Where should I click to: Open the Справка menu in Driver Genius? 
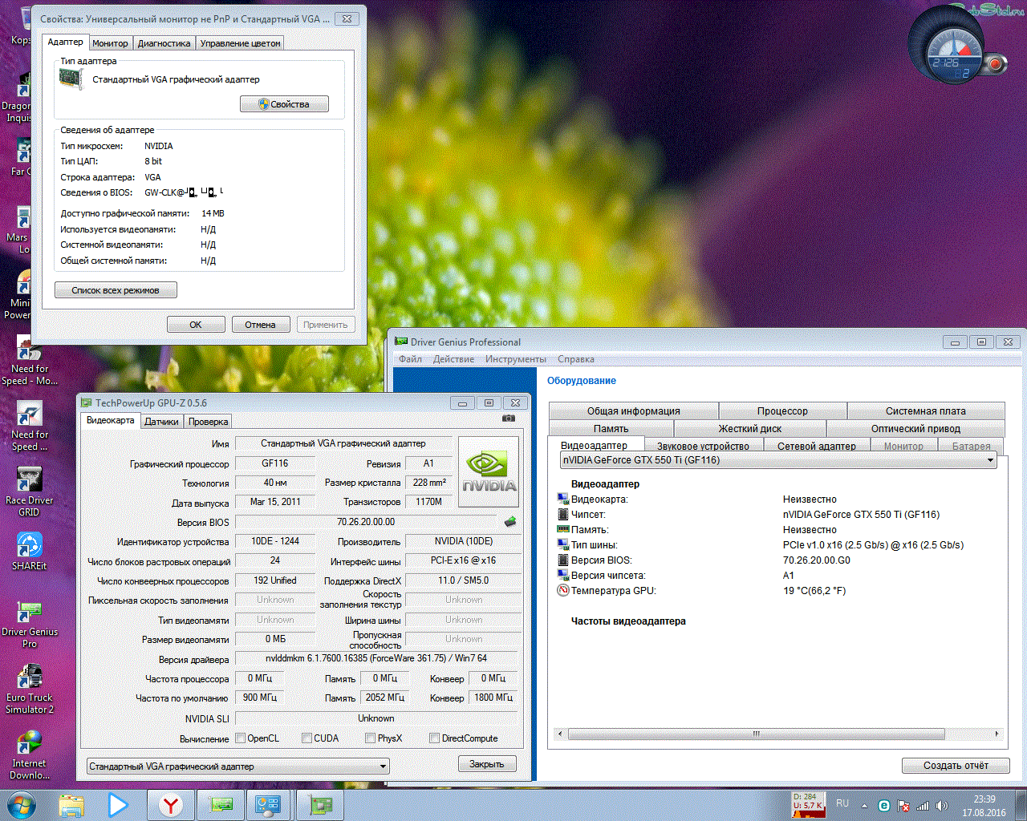pos(575,359)
